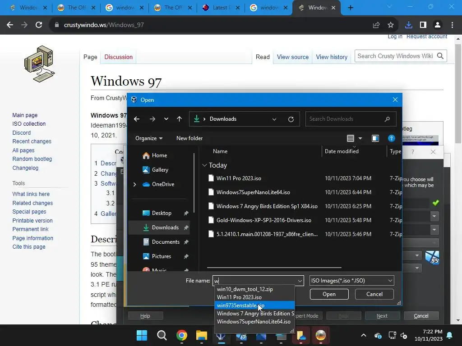462x346 pixels.
Task: Open Discussion tab on wiki
Action: click(119, 57)
